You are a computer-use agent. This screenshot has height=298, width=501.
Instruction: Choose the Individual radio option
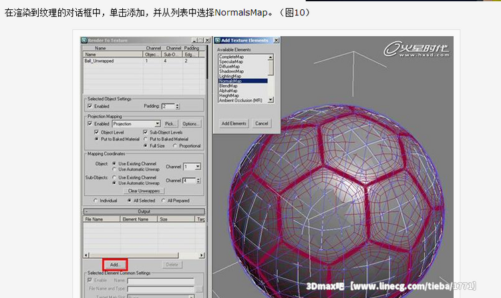click(x=96, y=200)
